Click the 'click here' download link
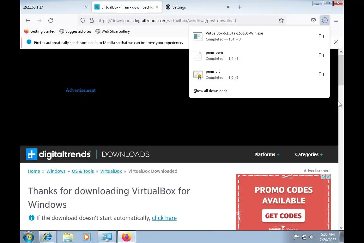The image size is (364, 243). 164,218
